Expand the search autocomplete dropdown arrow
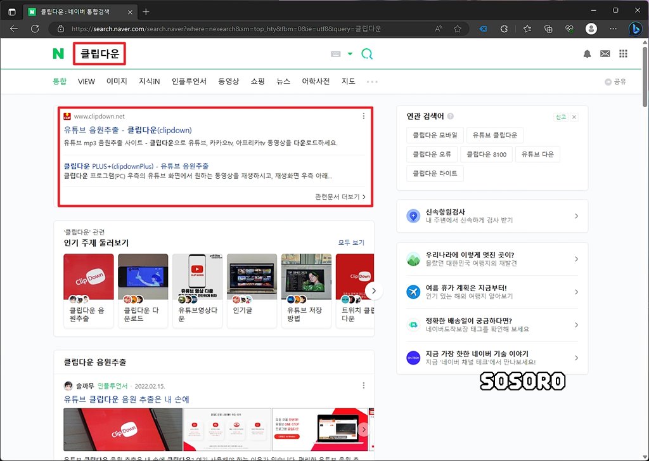Image resolution: width=649 pixels, height=461 pixels. click(350, 54)
